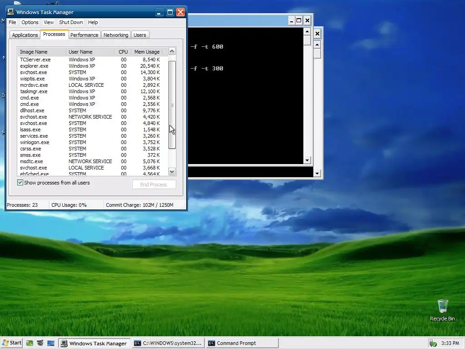The width and height of the screenshot is (465, 349).
Task: Select the winlogon.exe process
Action: [x=90, y=142]
